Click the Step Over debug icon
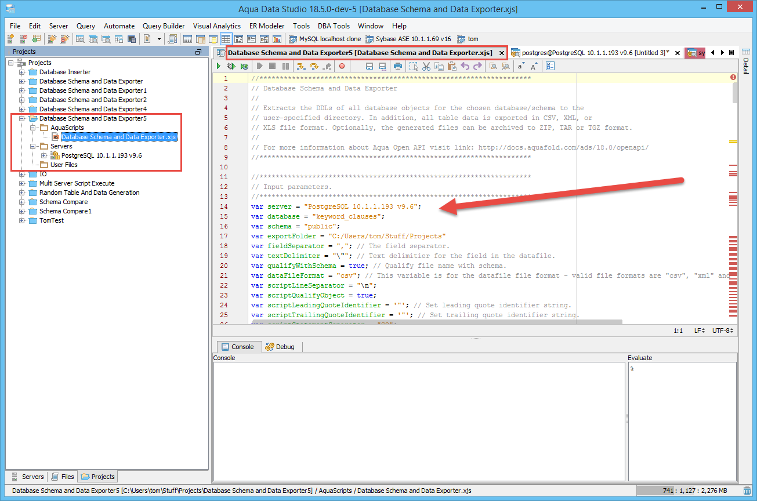Image resolution: width=757 pixels, height=501 pixels. click(314, 66)
